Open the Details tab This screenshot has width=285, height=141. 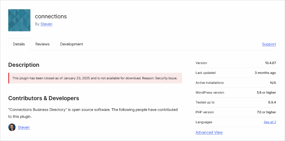coord(19,44)
